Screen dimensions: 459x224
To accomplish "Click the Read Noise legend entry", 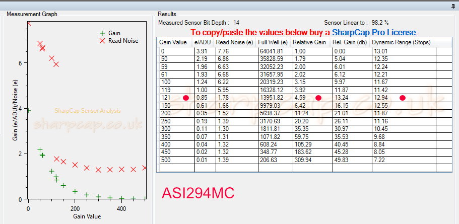I will point(118,41).
